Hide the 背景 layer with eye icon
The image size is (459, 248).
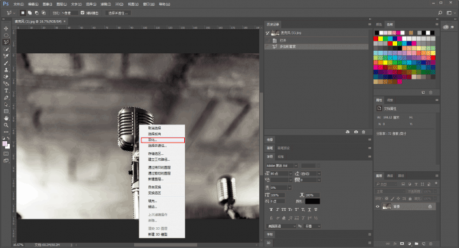coord(378,206)
